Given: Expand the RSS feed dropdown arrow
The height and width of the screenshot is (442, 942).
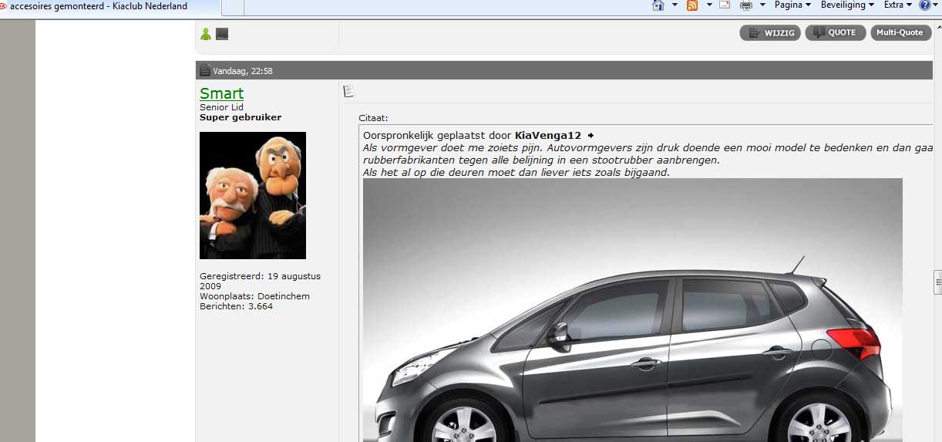Looking at the screenshot, I should (x=708, y=5).
